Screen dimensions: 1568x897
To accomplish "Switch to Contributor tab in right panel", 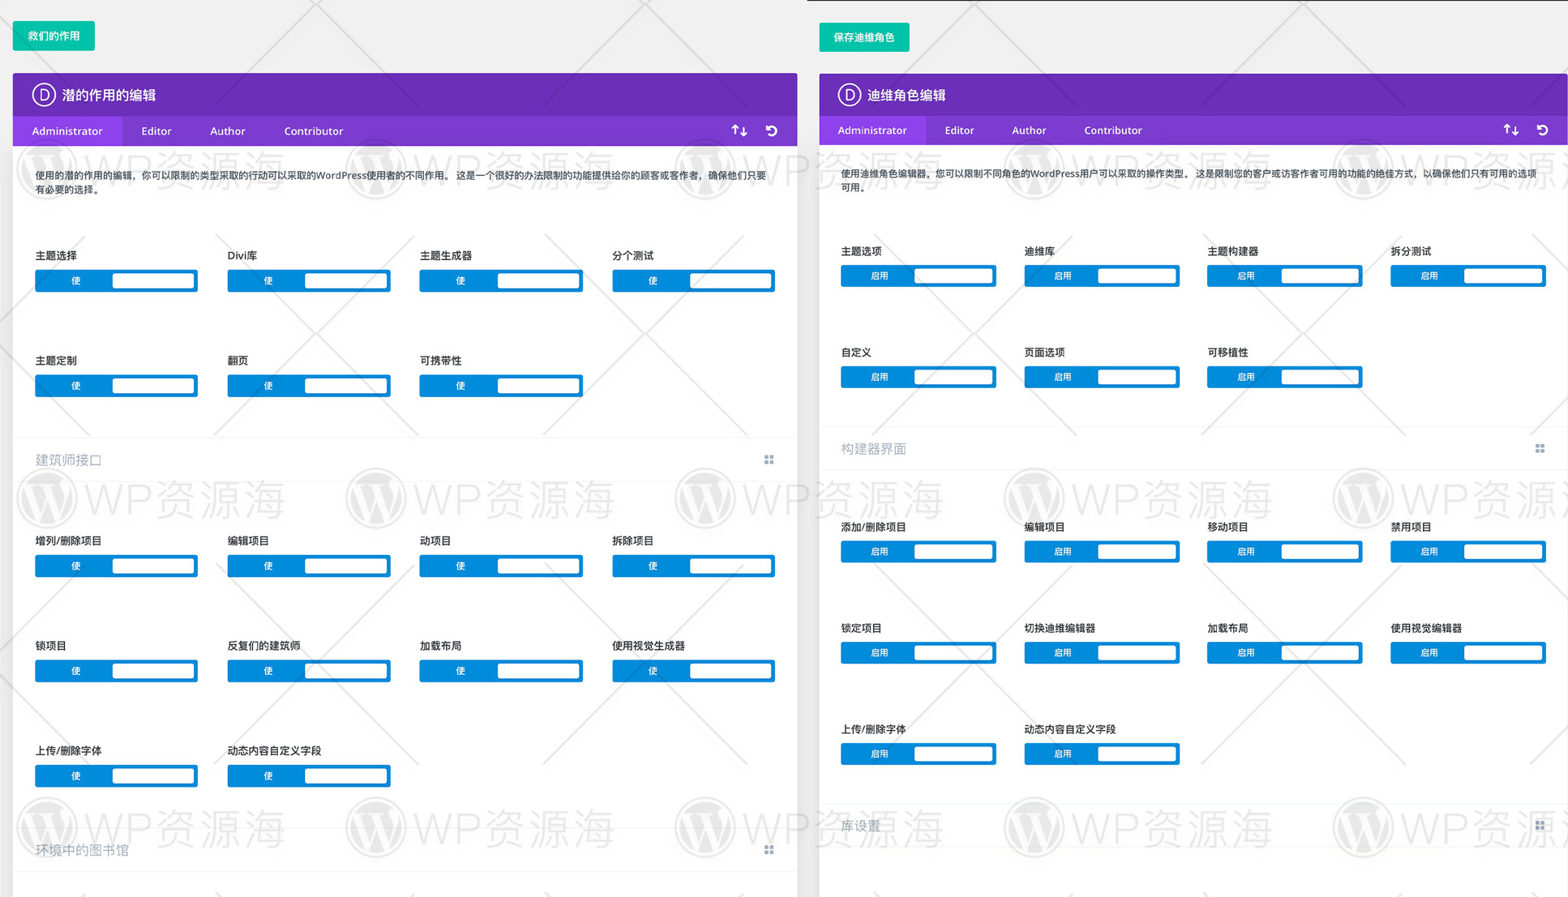I will coord(1113,130).
